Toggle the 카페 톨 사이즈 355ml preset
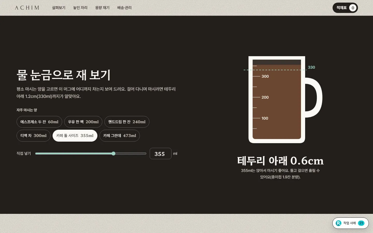This screenshot has height=233, width=373. coord(75,136)
